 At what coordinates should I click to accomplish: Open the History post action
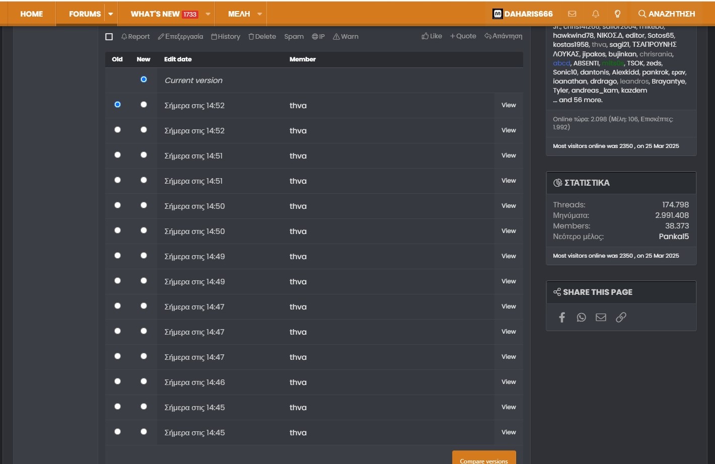click(x=226, y=37)
